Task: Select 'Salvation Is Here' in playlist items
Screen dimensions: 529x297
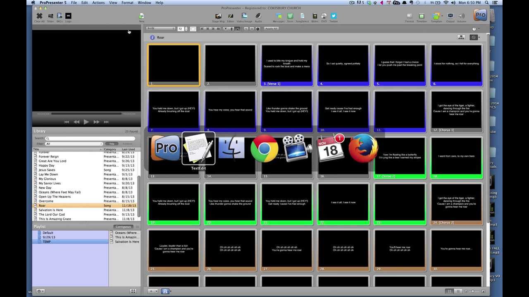Action: tap(124, 242)
